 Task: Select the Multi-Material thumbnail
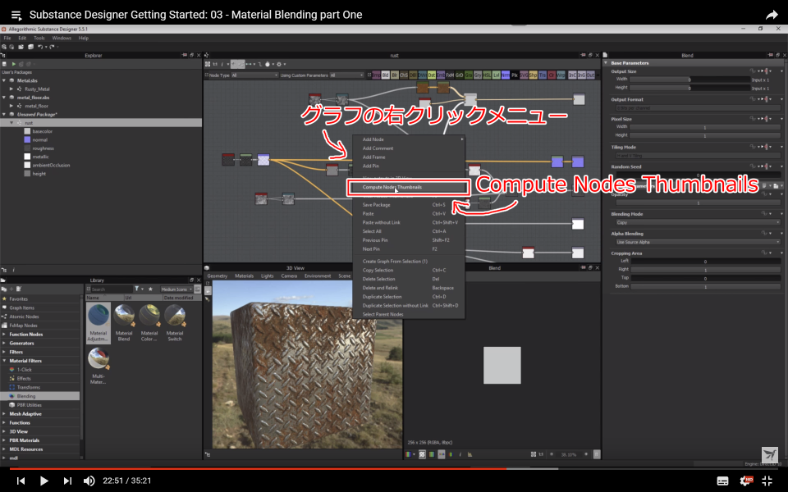click(x=98, y=366)
